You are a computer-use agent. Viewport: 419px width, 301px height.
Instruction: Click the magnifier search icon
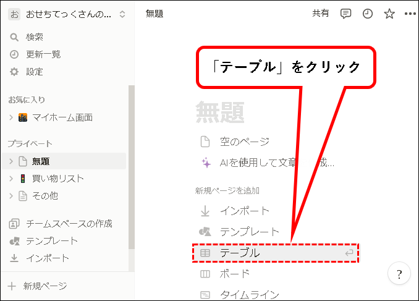pyautogui.click(x=14, y=37)
